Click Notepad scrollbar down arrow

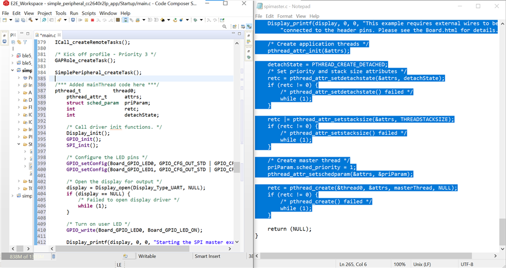tap(502, 249)
